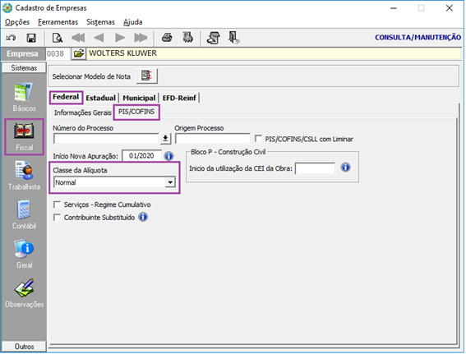The width and height of the screenshot is (466, 354).
Task: Open the Contábil calculator module
Action: (x=24, y=214)
